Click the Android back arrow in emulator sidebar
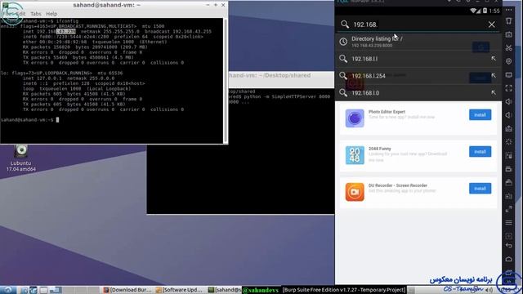 pyautogui.click(x=508, y=245)
